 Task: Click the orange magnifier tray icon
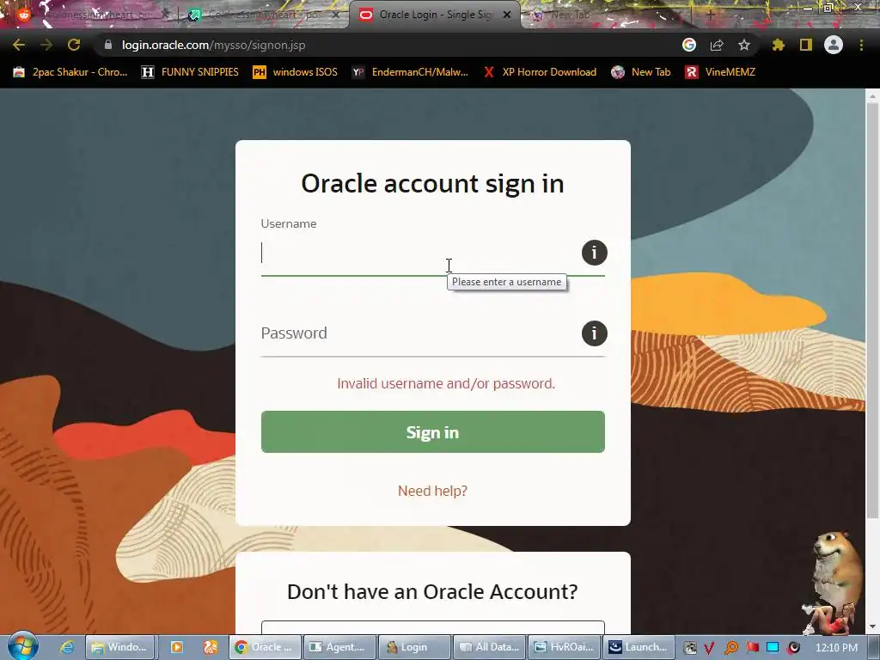tap(730, 648)
